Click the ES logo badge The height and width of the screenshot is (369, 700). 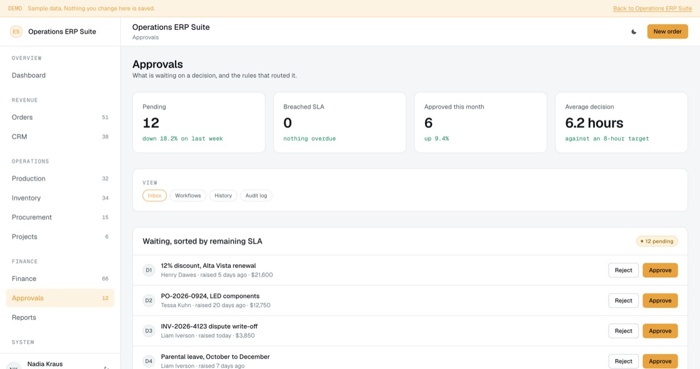click(x=16, y=32)
